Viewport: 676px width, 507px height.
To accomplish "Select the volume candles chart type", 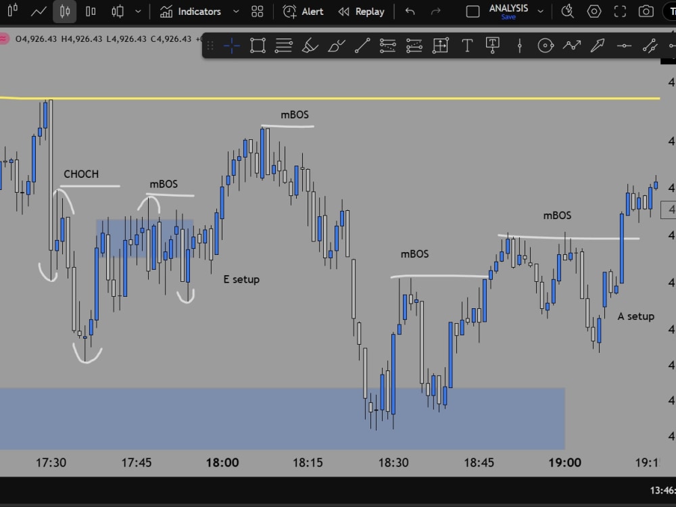I will coord(117,11).
